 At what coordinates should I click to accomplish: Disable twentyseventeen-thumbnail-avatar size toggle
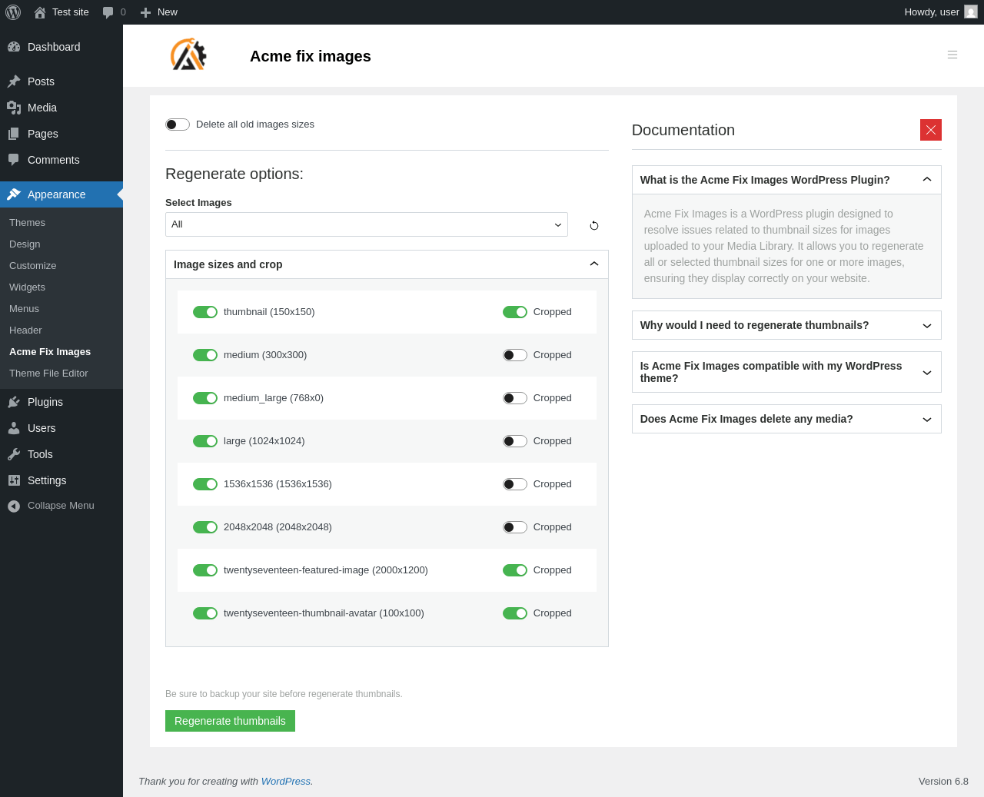click(x=205, y=613)
